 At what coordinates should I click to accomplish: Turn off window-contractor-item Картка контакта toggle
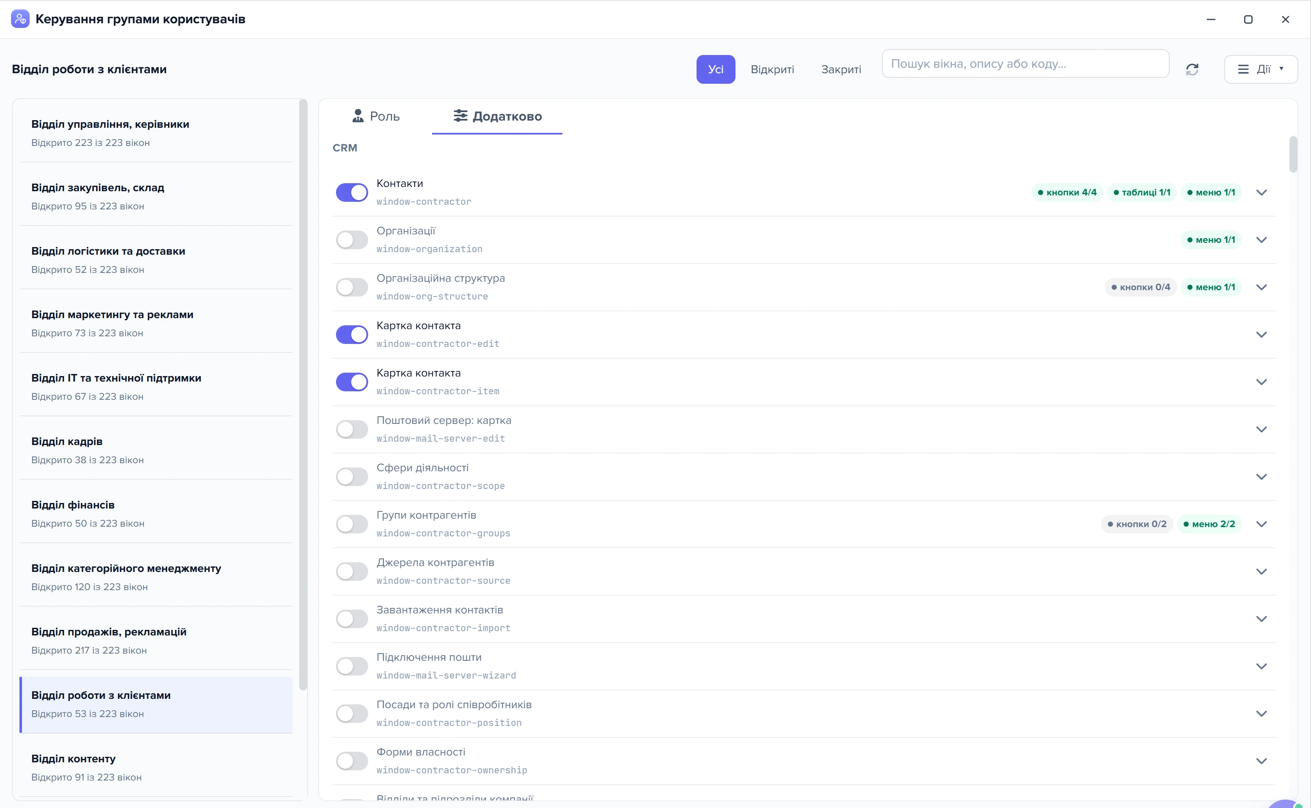point(352,382)
